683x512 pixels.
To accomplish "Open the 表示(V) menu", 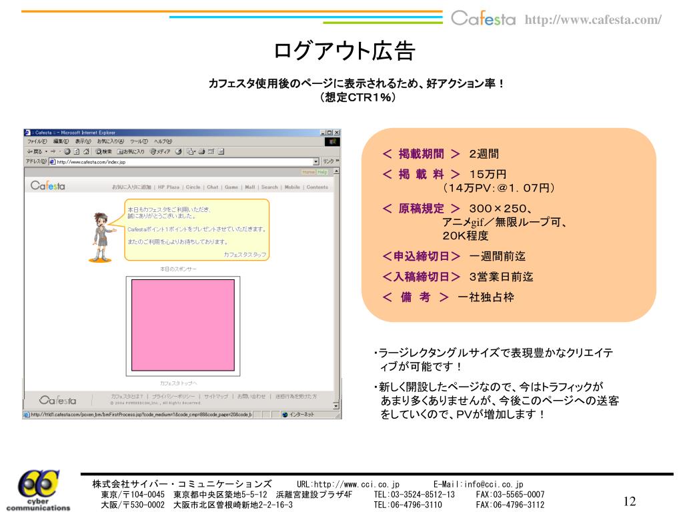I will 83,141.
